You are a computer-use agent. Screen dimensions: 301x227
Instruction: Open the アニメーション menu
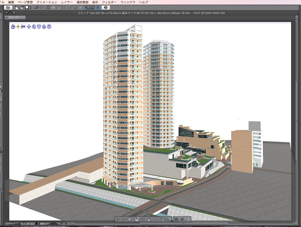click(x=47, y=2)
